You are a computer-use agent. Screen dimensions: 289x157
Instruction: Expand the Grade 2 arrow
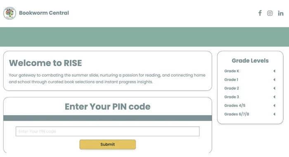[x=274, y=88]
